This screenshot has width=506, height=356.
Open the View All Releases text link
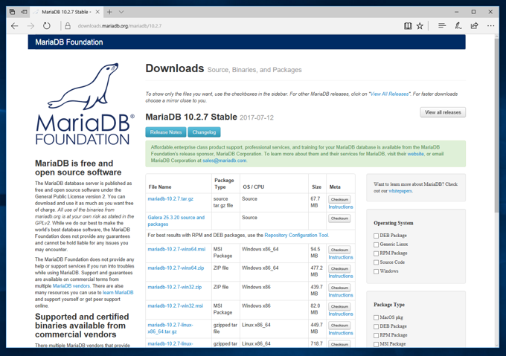pos(389,94)
